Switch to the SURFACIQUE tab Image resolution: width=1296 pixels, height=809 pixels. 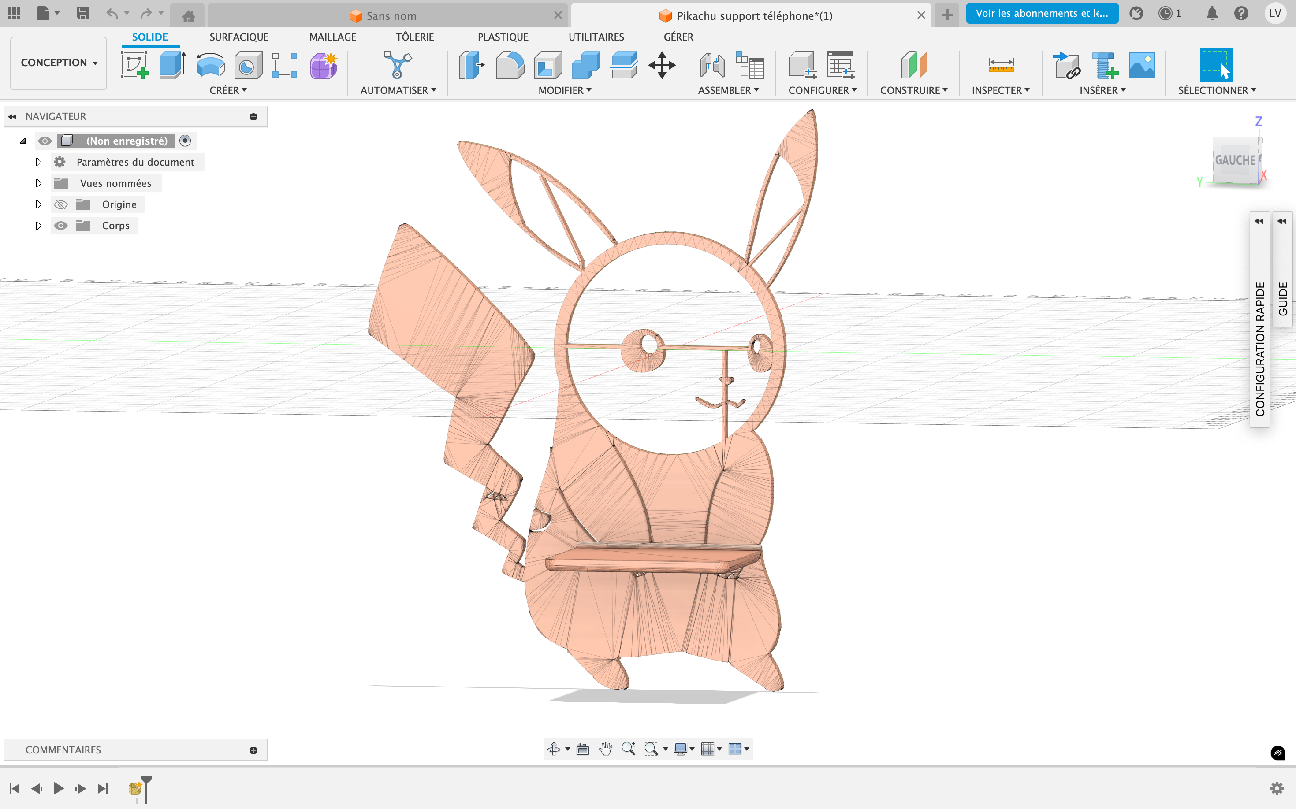tap(239, 37)
